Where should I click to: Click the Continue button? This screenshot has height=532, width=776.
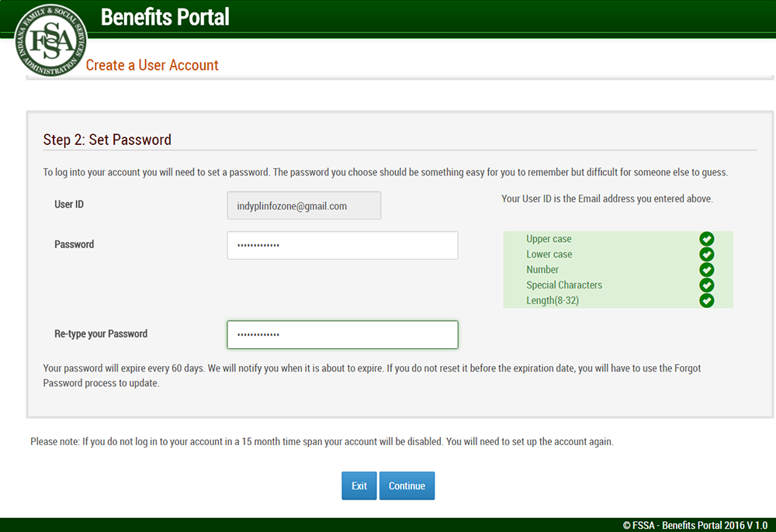407,485
